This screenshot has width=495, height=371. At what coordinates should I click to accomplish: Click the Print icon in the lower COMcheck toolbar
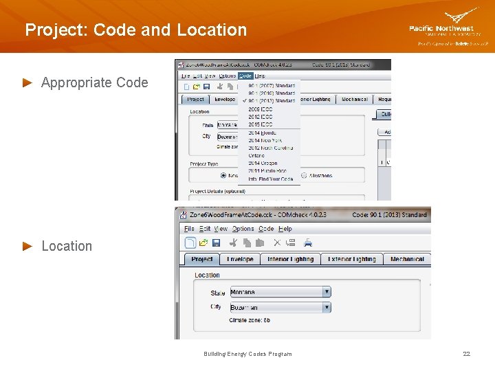(308, 243)
